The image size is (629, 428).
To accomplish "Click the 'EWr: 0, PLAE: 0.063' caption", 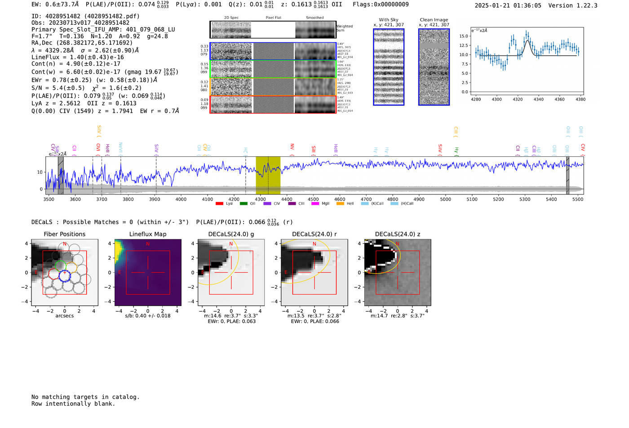I will click(231, 322).
